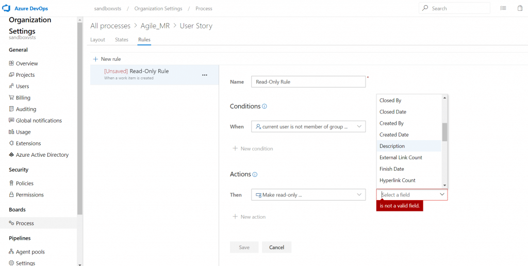528x266 pixels.
Task: Click the Save button
Action: [244, 247]
